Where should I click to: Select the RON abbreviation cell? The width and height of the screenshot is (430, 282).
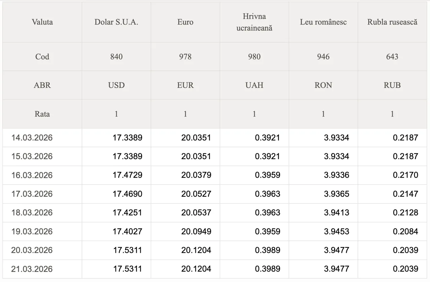pyautogui.click(x=323, y=85)
